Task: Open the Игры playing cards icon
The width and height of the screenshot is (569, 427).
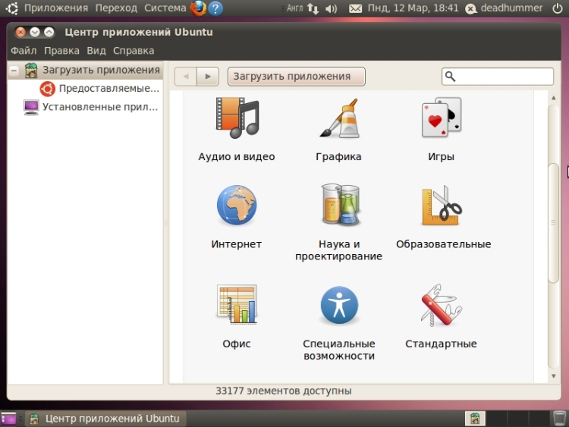Action: [441, 118]
